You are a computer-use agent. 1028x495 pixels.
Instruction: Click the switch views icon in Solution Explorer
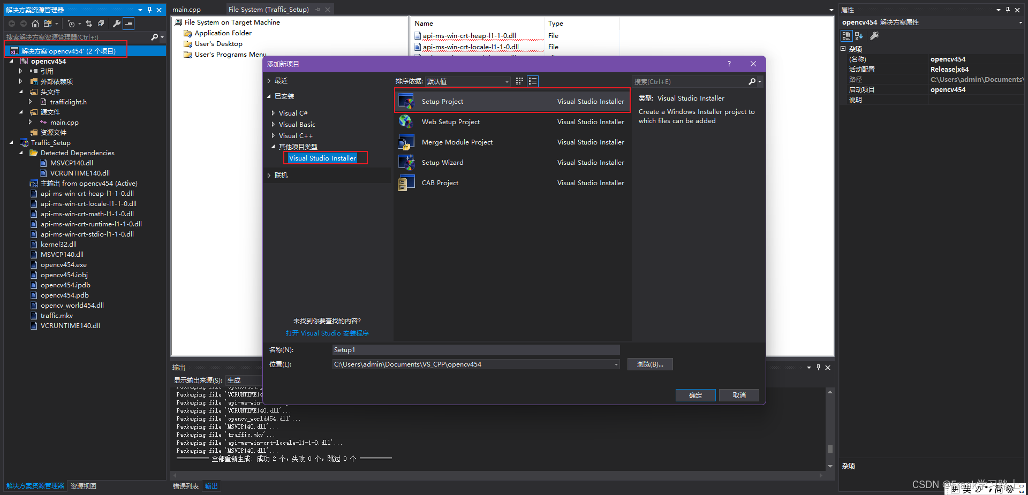[x=48, y=24]
